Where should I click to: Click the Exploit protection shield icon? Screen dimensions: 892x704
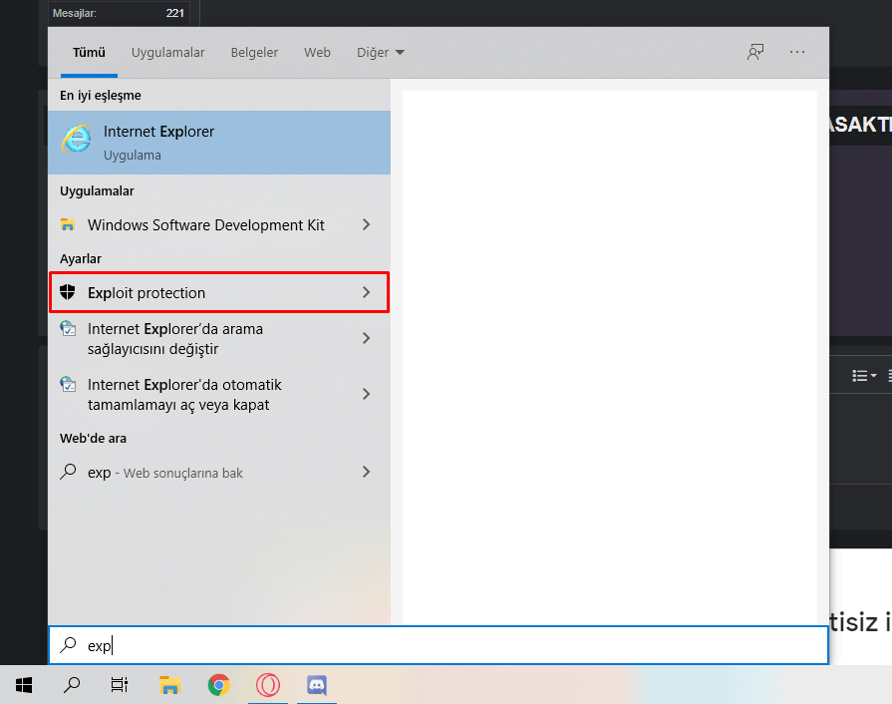68,292
